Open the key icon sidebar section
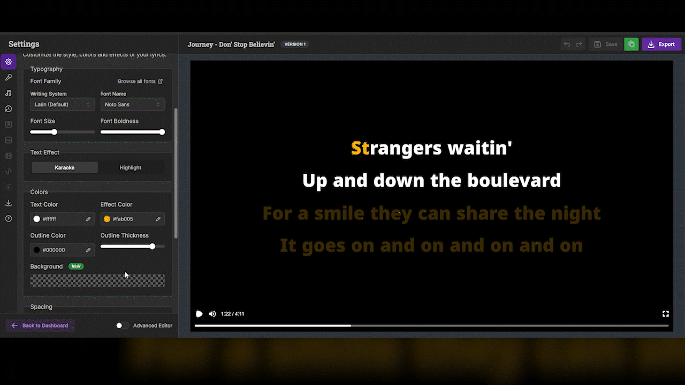Screen dimensions: 685x385 pyautogui.click(x=9, y=78)
